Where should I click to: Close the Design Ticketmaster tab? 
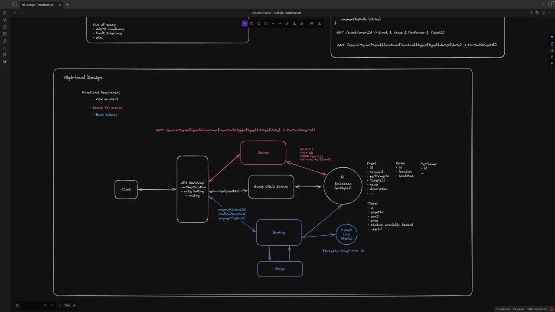coord(60,5)
